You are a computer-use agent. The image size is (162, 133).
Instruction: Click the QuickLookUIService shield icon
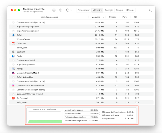click(13, 94)
